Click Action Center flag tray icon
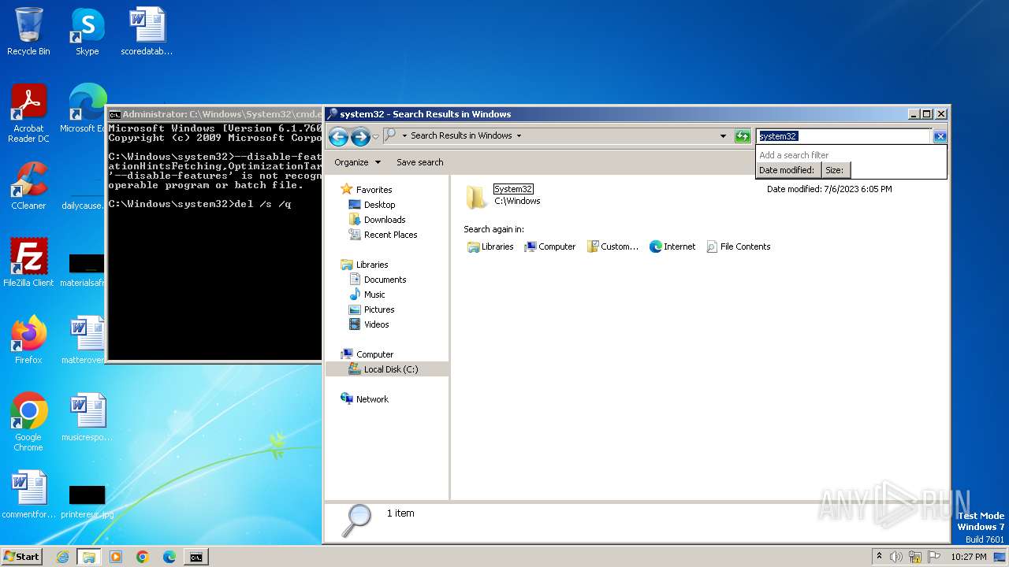1009x567 pixels. click(x=933, y=557)
